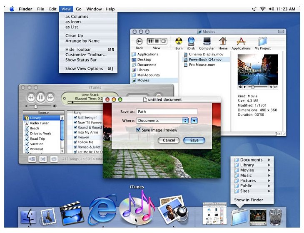304x233 pixels.
Task: Toggle shuffle in iTunes
Action: pyautogui.click(x=43, y=159)
